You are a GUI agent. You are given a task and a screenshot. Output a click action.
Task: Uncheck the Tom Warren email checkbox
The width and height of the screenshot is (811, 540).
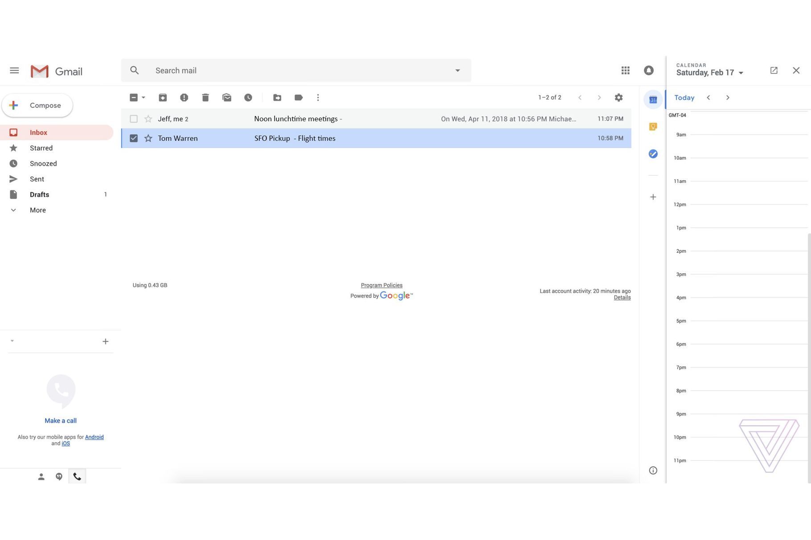[x=134, y=138]
